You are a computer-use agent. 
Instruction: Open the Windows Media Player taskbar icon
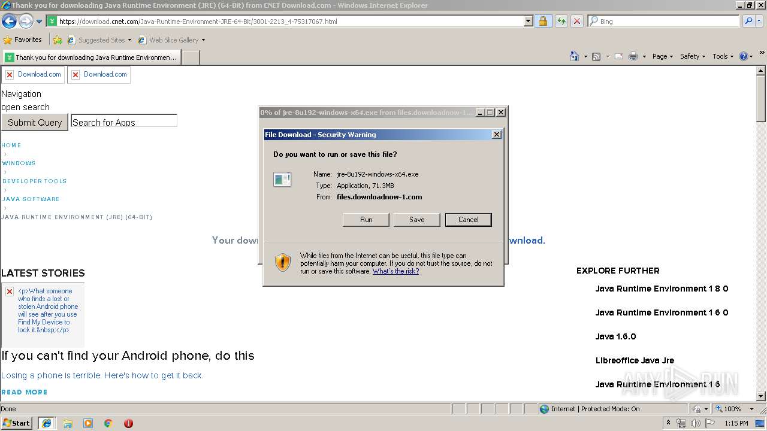88,423
